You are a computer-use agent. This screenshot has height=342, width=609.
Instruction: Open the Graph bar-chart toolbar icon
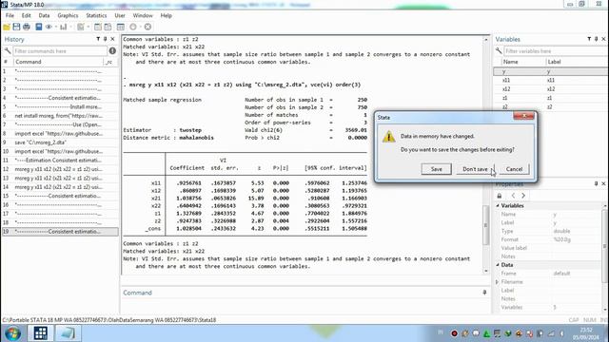64,27
